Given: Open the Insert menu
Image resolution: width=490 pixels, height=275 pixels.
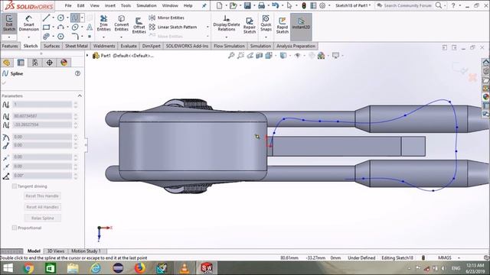Looking at the screenshot, I should (110, 5).
